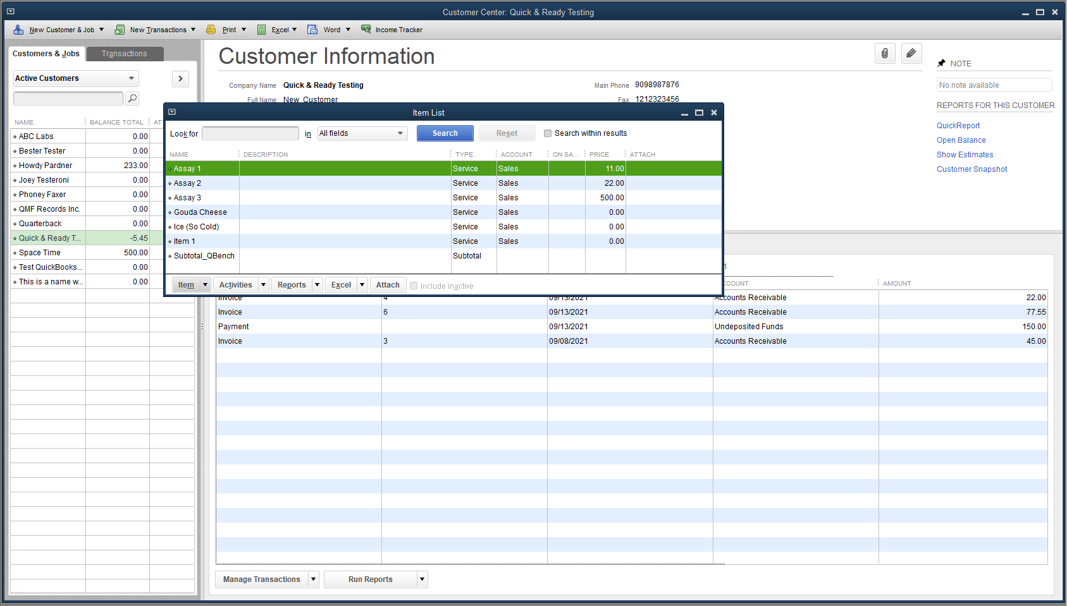Image resolution: width=1067 pixels, height=606 pixels.
Task: Open the Excel menu in Customer Center toolbar
Action: 280,30
